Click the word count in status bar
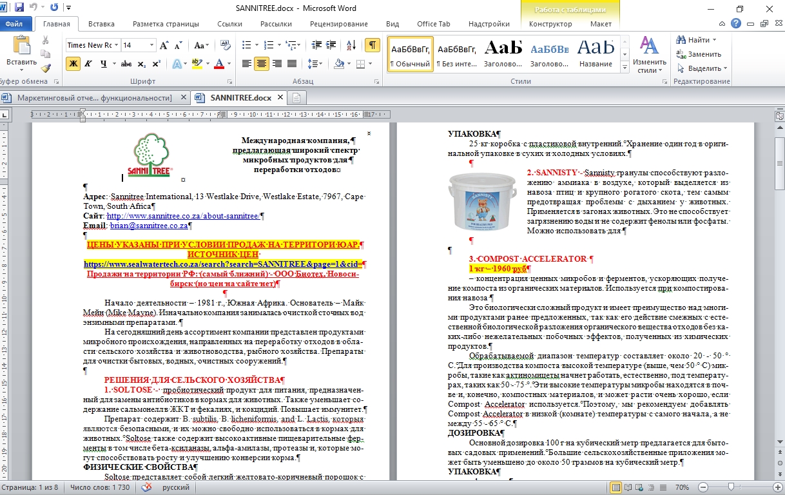This screenshot has height=495, width=785. click(100, 487)
